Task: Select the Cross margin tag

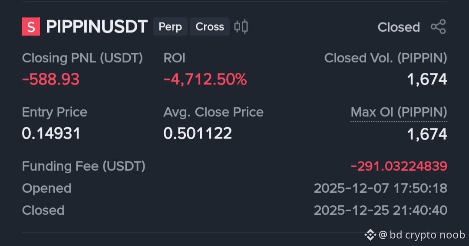Action: click(x=210, y=26)
